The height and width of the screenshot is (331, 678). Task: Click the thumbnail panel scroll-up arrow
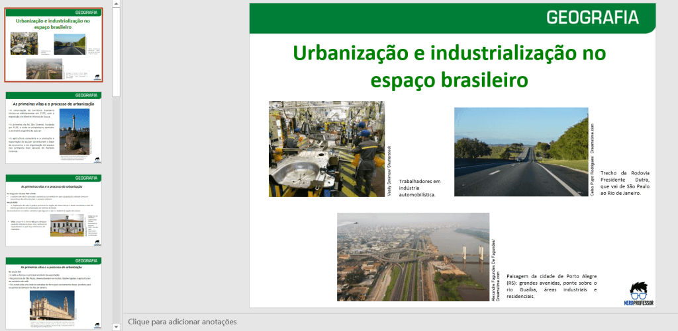click(117, 4)
